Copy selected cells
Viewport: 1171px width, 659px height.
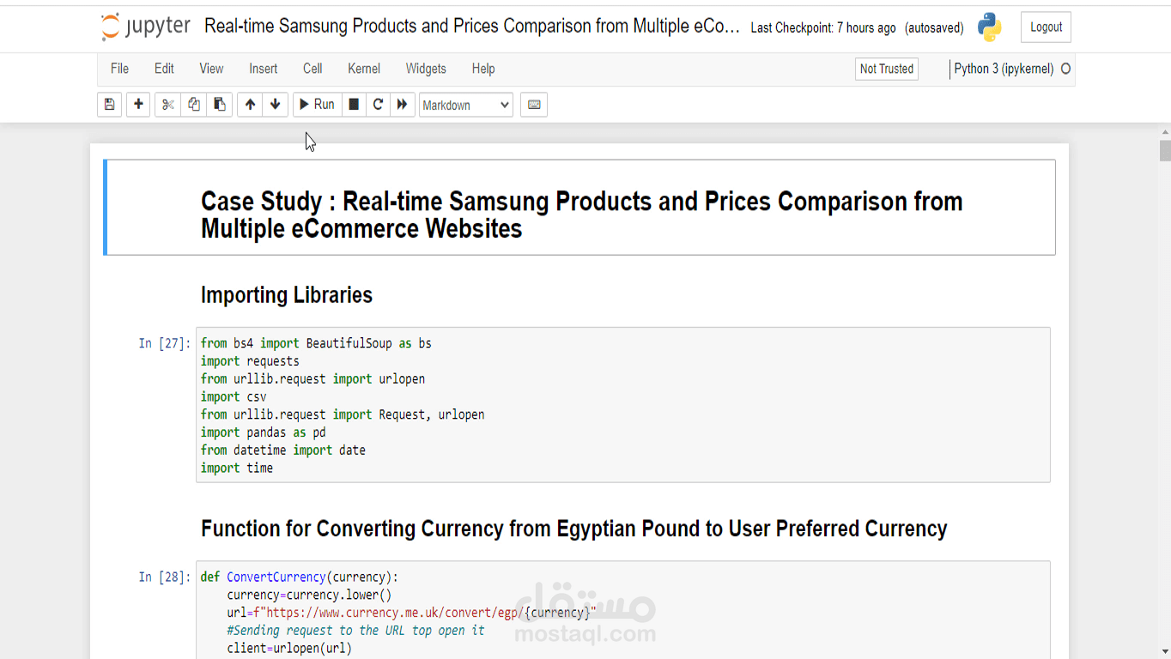coord(194,105)
